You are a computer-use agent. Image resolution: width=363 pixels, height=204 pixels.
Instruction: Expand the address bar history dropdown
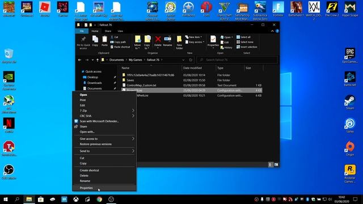183,60
